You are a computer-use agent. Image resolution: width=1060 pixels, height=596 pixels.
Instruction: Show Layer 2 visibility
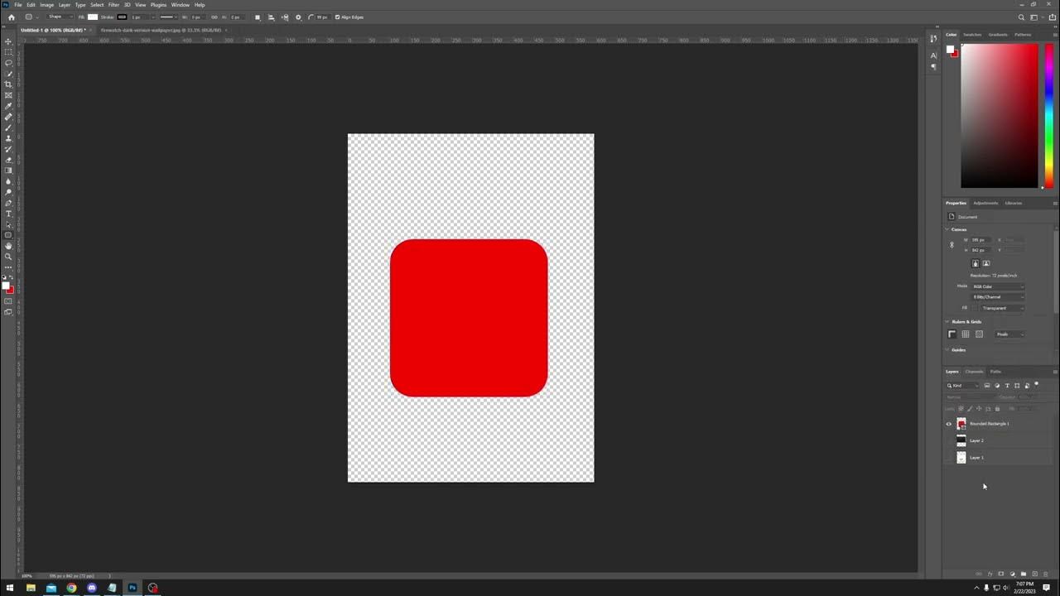tap(949, 440)
